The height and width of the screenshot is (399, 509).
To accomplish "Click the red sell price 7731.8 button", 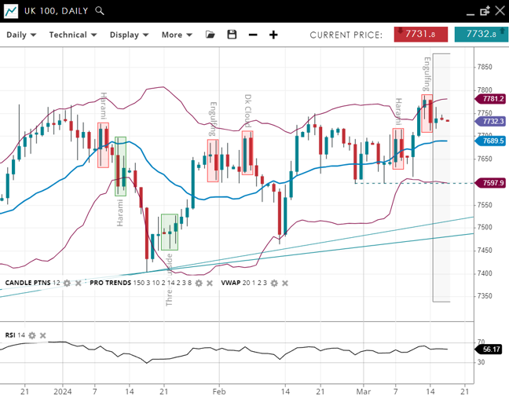I will click(421, 34).
